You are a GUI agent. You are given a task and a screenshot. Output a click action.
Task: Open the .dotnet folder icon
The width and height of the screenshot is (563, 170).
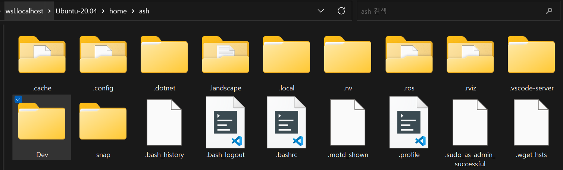(164, 55)
